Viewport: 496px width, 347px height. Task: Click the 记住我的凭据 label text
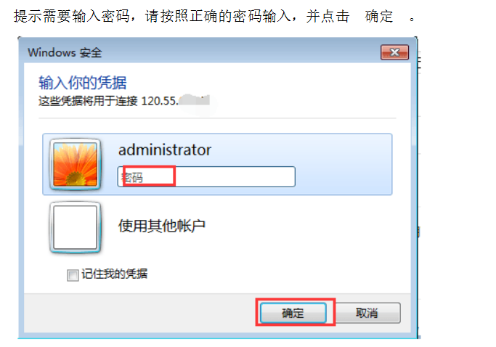115,274
